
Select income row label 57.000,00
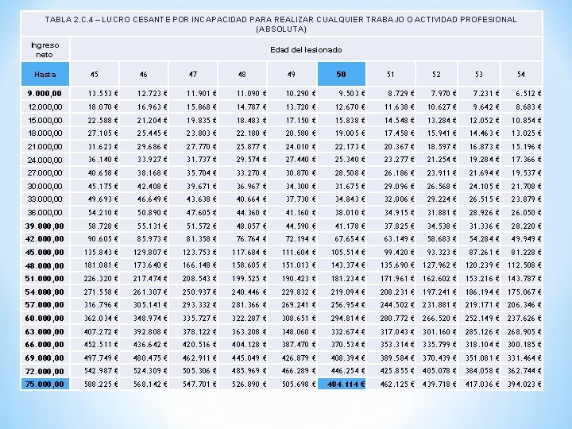tap(44, 305)
